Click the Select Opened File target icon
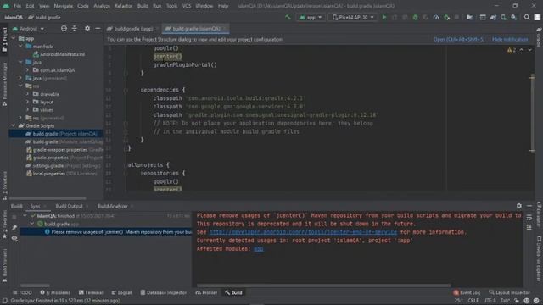 coord(64,28)
